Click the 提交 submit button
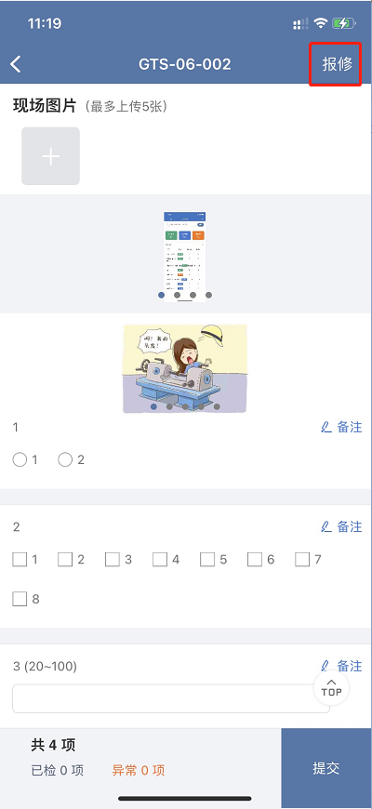372x809 pixels. click(326, 768)
